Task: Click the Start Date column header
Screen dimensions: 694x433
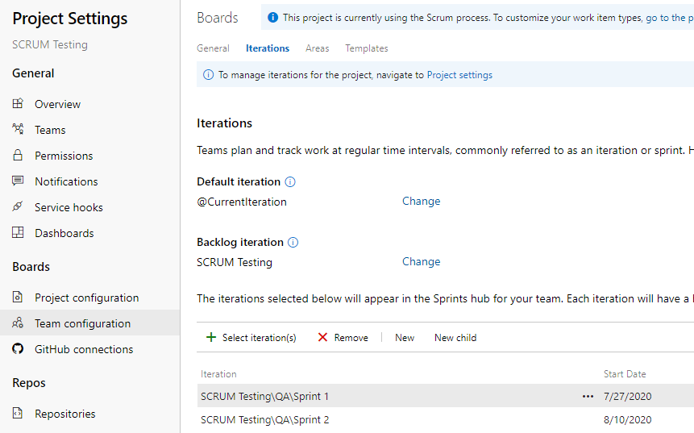Action: click(625, 374)
